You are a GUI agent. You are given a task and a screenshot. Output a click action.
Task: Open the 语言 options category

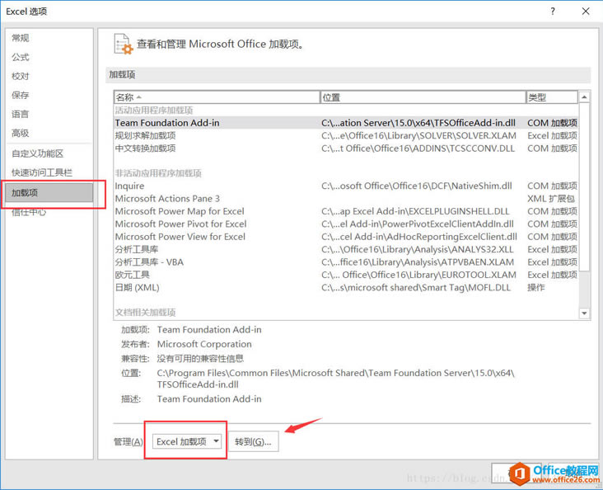point(21,114)
